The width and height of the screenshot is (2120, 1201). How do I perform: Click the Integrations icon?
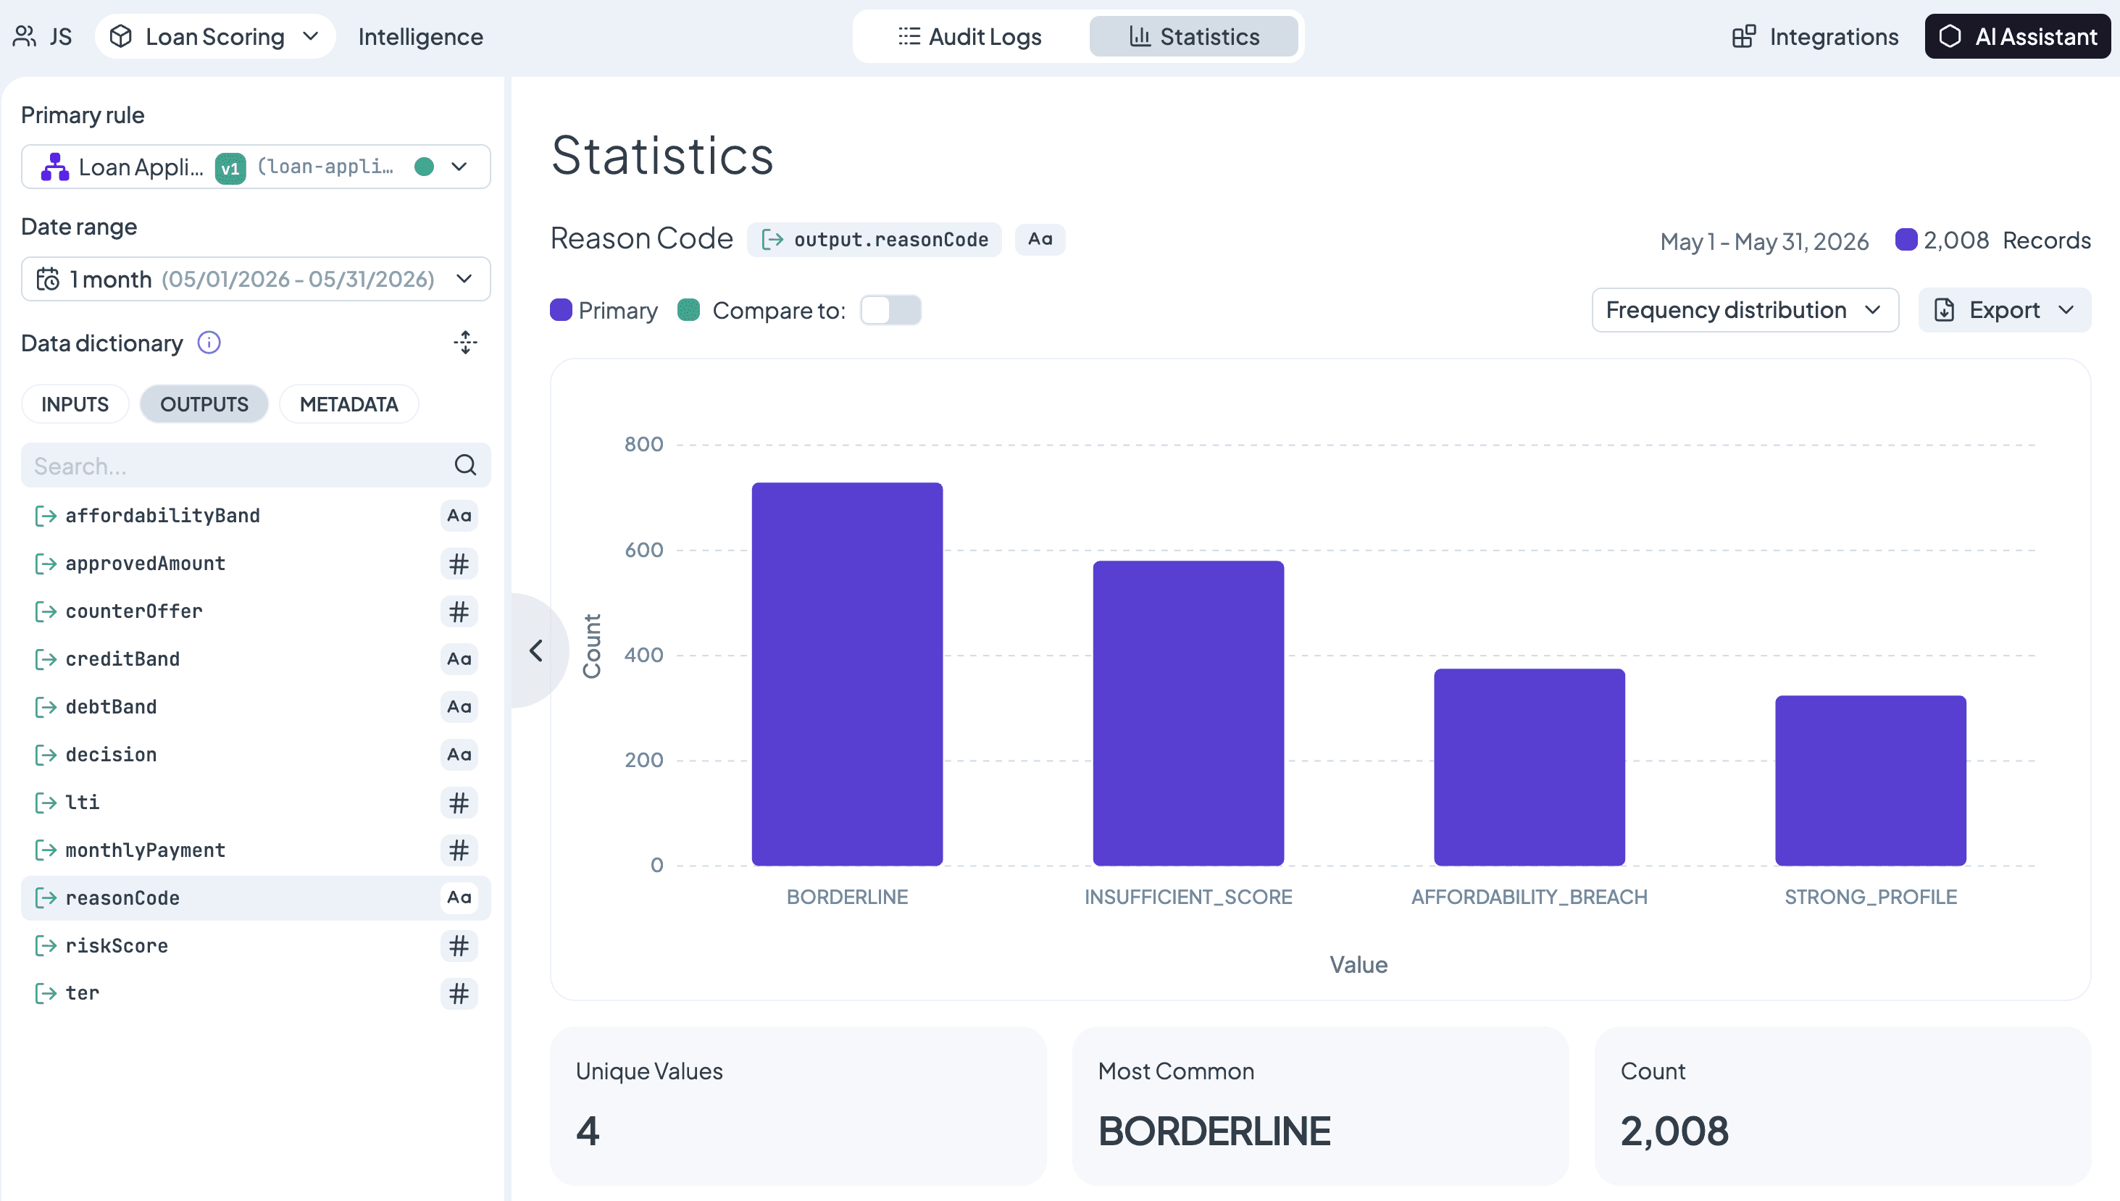click(x=1744, y=36)
